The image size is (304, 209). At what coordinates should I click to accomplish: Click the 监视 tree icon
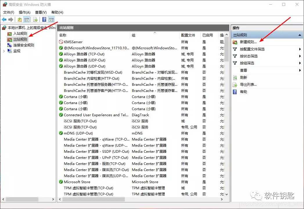click(x=10, y=51)
